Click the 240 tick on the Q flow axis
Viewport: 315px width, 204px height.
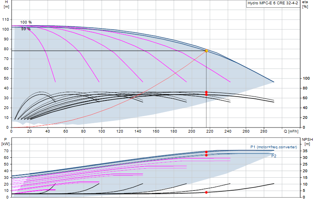click(x=228, y=131)
